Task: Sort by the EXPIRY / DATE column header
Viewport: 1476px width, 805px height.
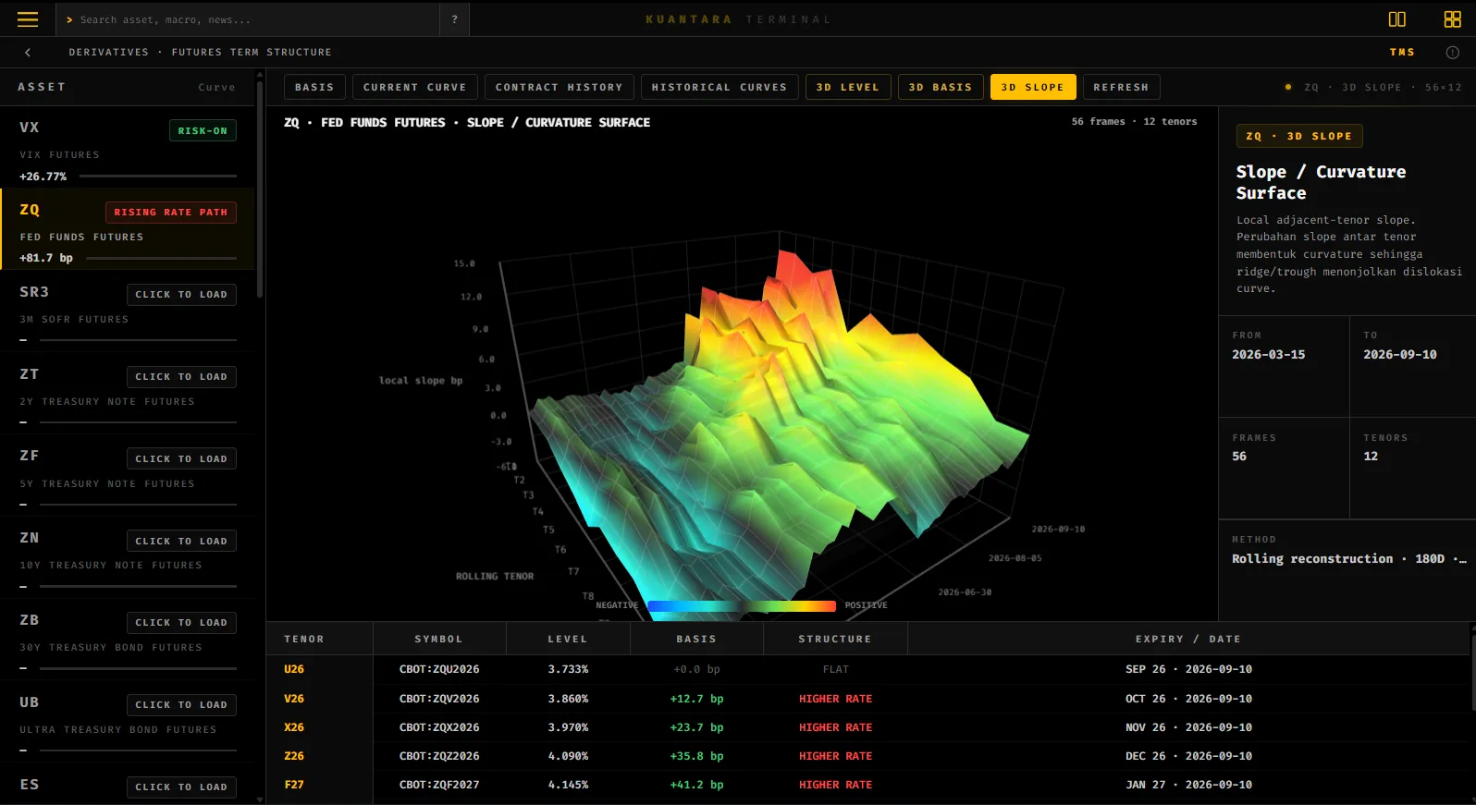Action: (1188, 640)
